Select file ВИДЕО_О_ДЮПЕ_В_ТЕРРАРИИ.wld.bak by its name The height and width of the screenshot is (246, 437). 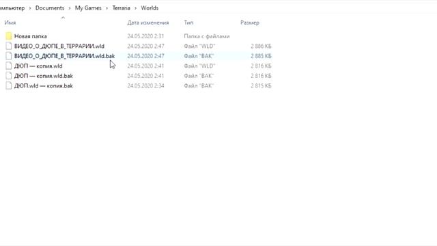(x=64, y=56)
